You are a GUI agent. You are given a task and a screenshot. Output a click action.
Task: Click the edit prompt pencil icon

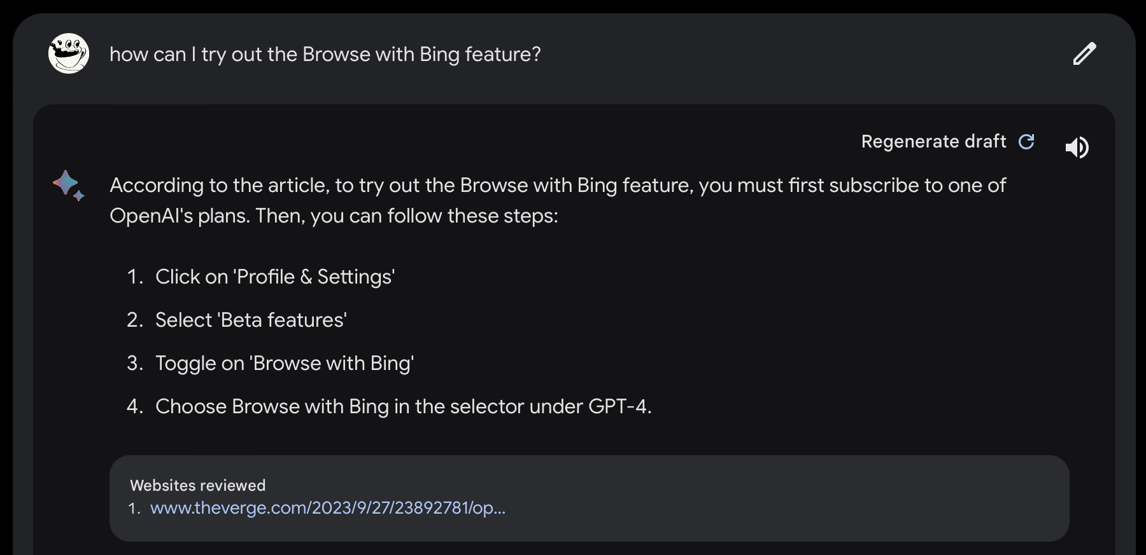pyautogui.click(x=1084, y=54)
